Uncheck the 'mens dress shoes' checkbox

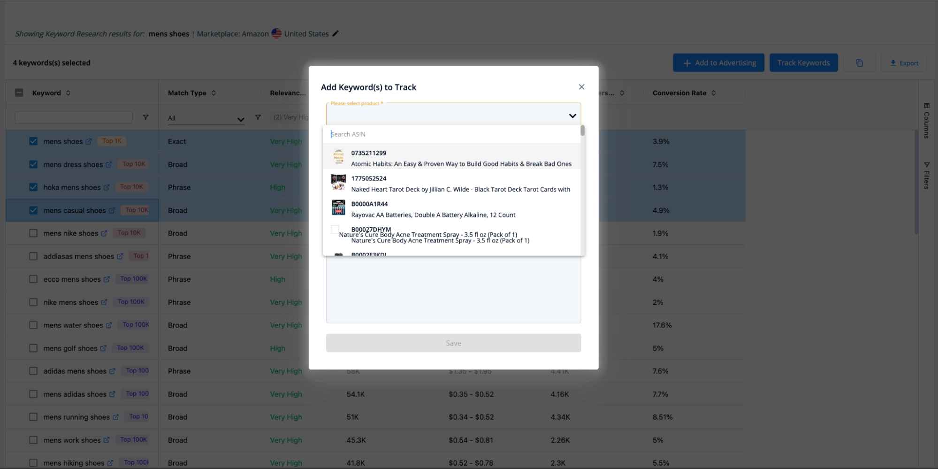(33, 164)
